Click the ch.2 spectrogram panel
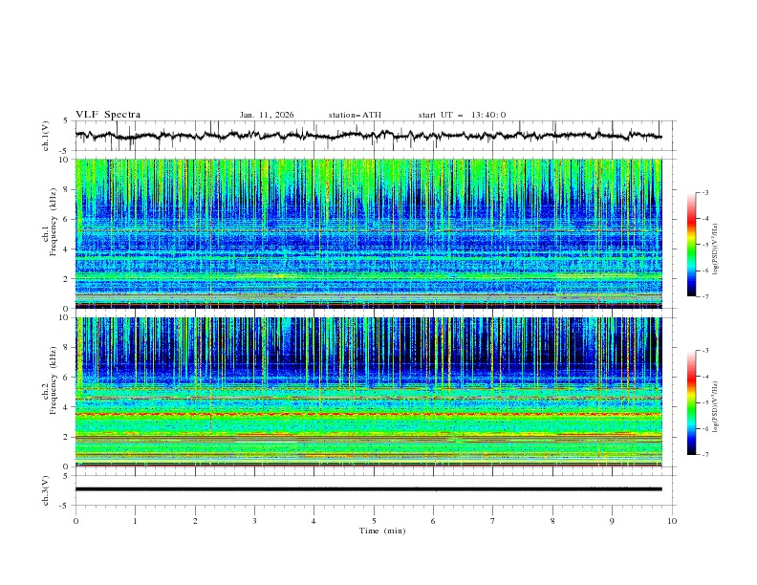 368,392
